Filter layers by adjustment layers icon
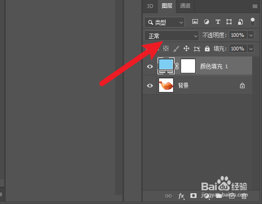Viewport: 262px width, 204px height. pos(206,22)
